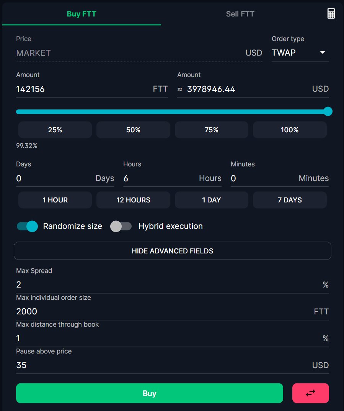Set amount to 100%

pyautogui.click(x=290, y=130)
